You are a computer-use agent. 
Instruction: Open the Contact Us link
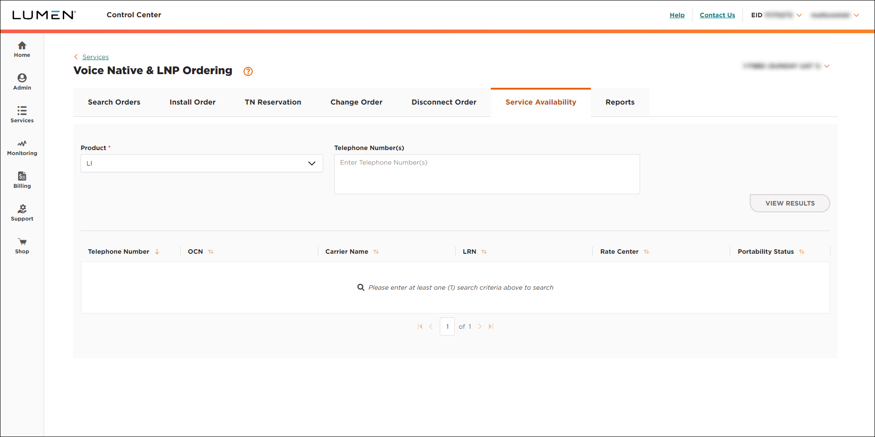717,15
